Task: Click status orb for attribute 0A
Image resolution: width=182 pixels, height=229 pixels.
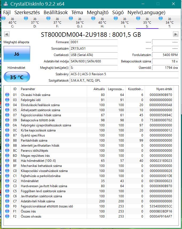Action: pos(7,125)
